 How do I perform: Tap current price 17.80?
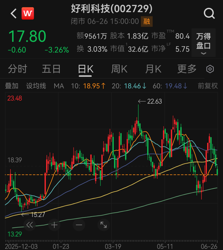(28, 36)
